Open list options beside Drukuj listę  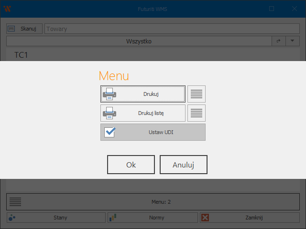197,113
